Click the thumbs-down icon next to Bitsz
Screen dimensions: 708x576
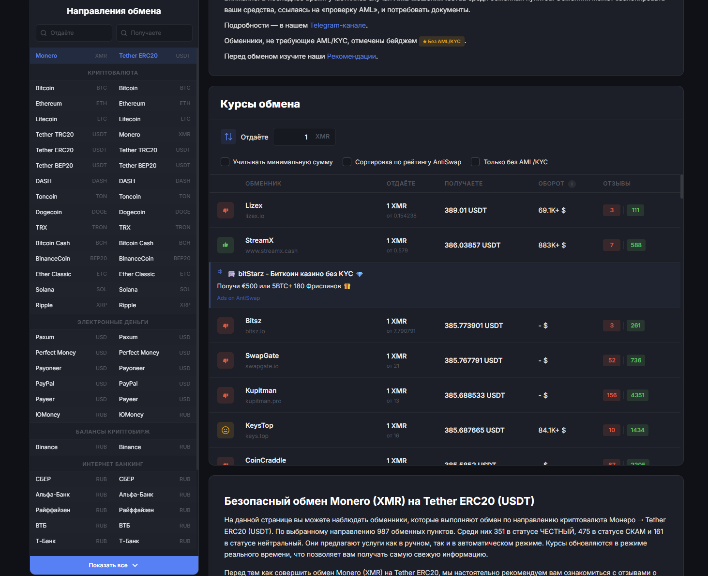click(x=226, y=326)
